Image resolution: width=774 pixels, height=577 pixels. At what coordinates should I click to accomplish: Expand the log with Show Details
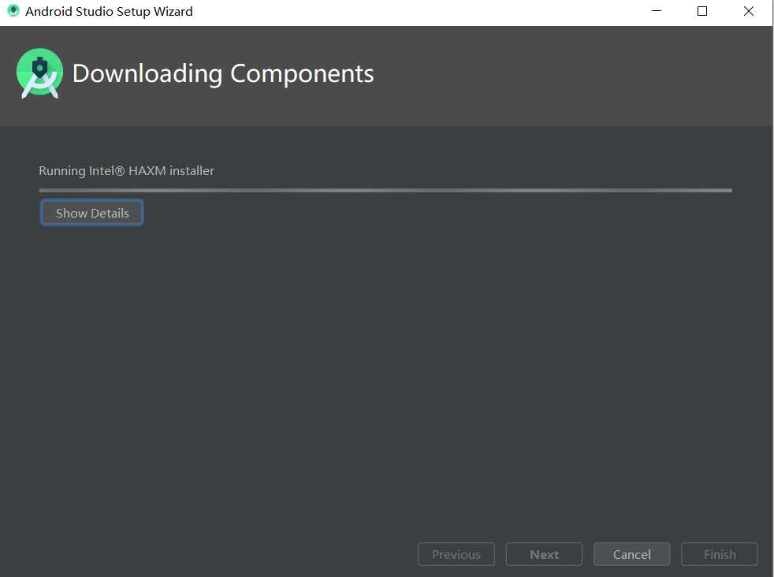click(91, 213)
